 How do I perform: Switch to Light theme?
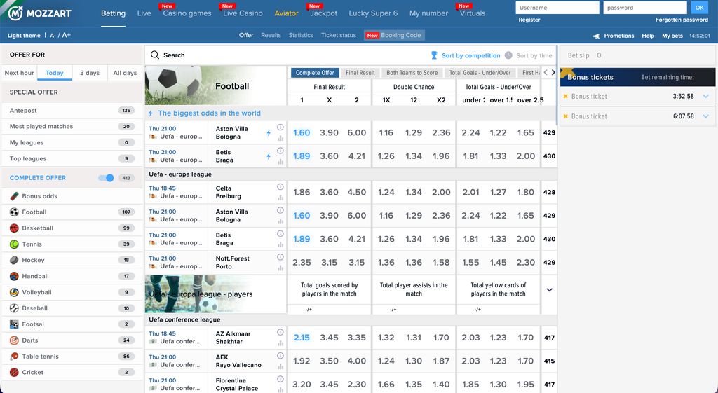click(24, 35)
